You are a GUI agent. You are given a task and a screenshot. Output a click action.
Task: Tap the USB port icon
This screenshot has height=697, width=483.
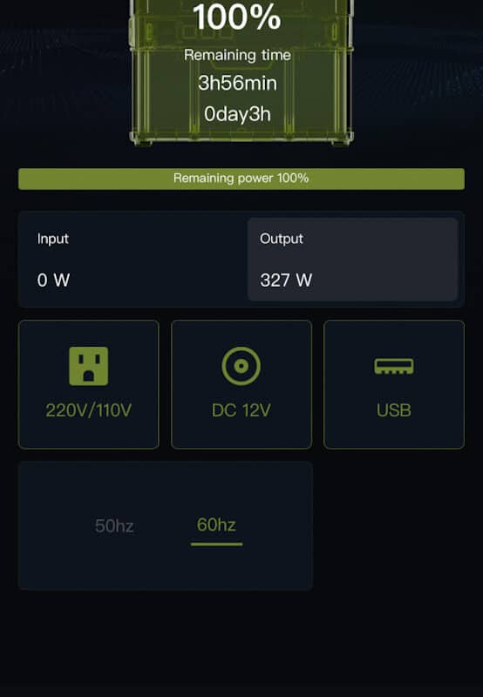pyautogui.click(x=393, y=366)
